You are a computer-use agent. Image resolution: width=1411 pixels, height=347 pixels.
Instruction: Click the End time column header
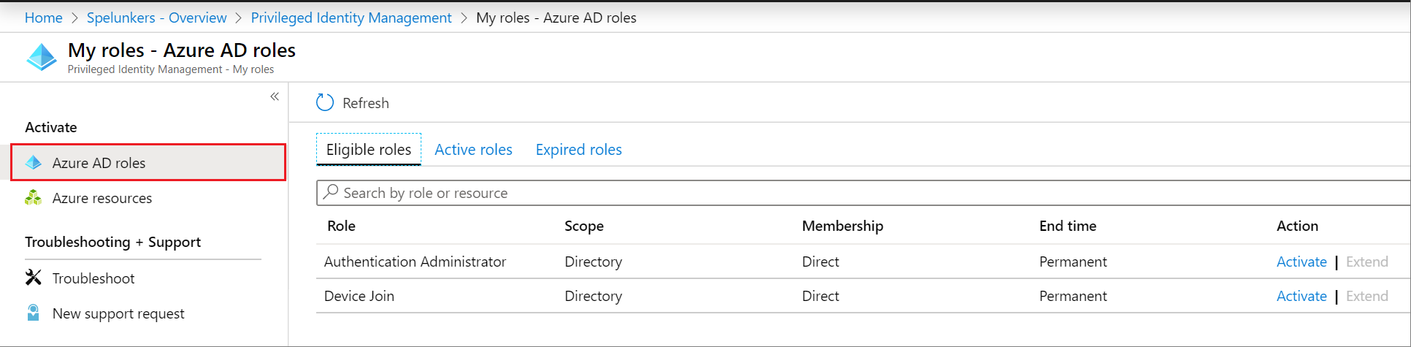tap(1068, 226)
